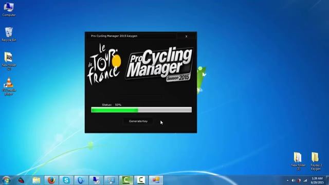Screen dimensions: 329x185
Task: Click the taskbar icon left of green Camtasia
Action: click(111, 180)
